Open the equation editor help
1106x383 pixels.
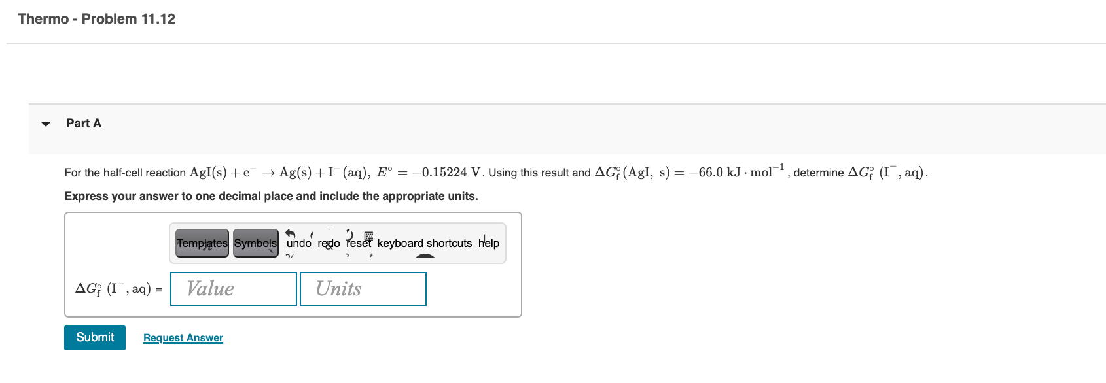pyautogui.click(x=490, y=242)
